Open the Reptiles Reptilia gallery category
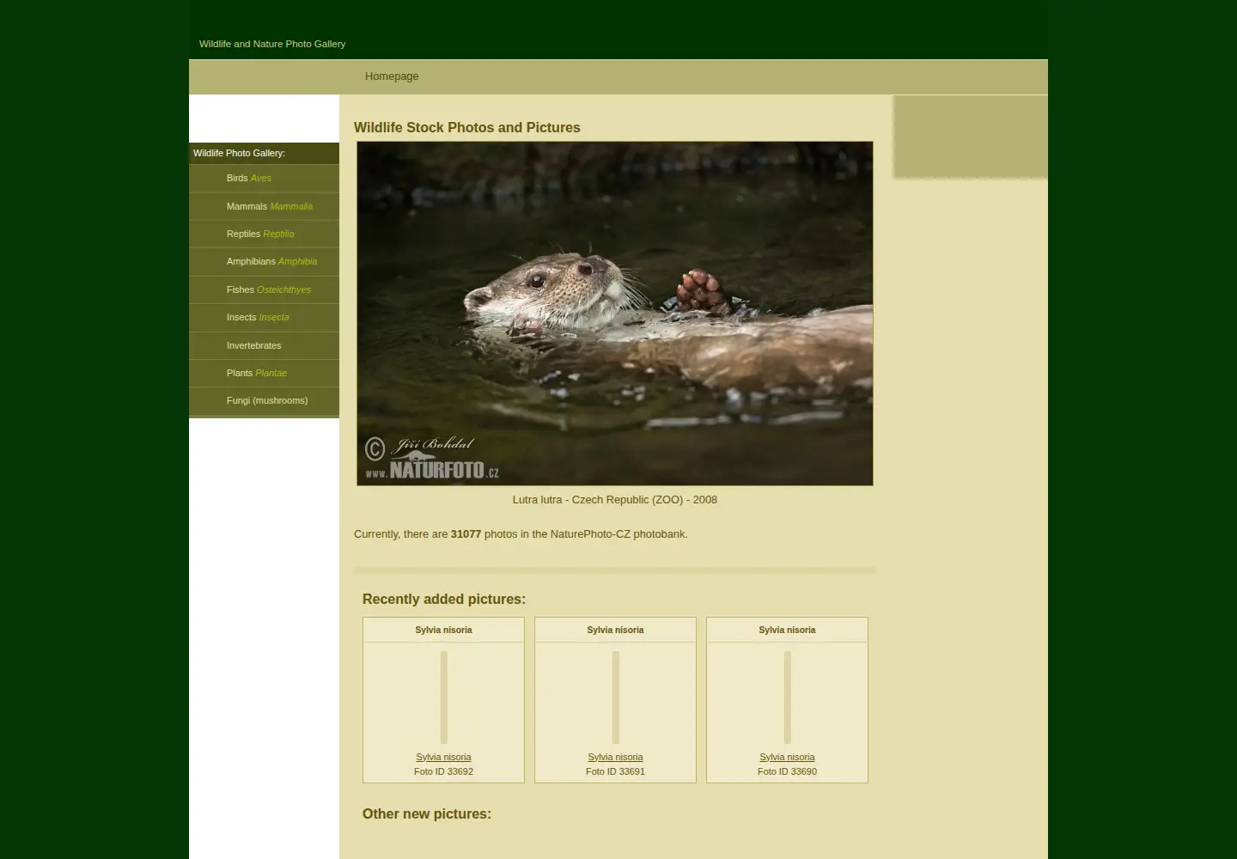 pyautogui.click(x=264, y=234)
